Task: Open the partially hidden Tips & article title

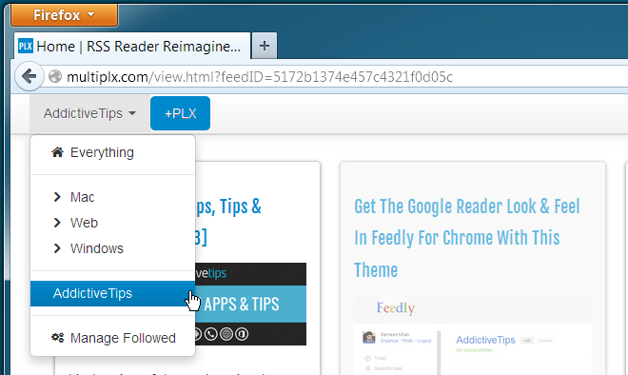Action: [x=228, y=223]
